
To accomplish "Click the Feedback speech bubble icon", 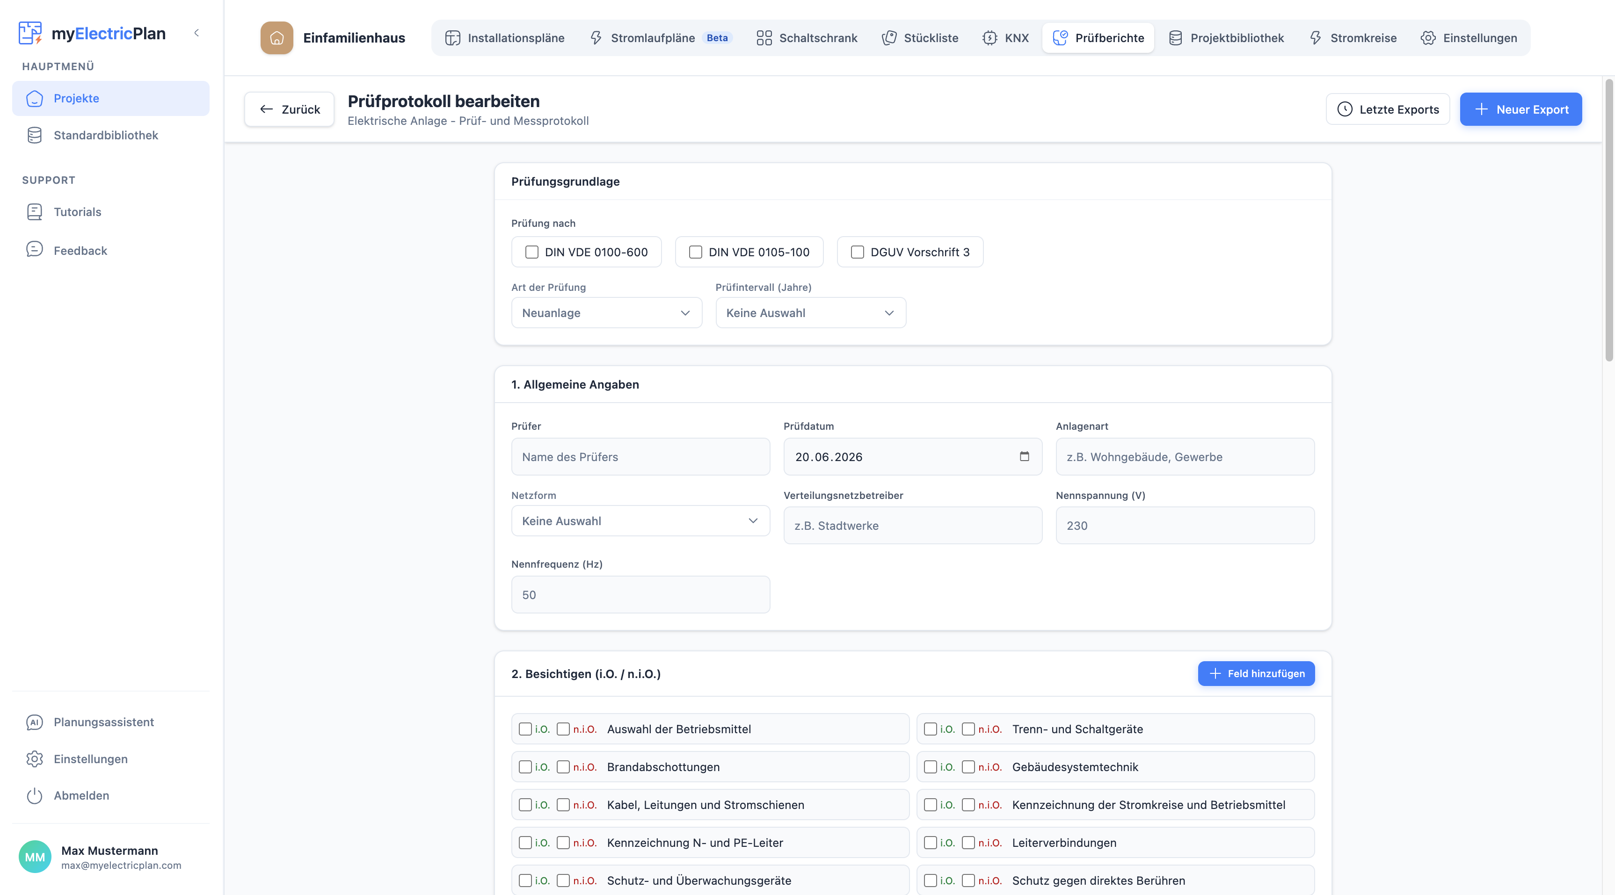I will click(x=35, y=250).
